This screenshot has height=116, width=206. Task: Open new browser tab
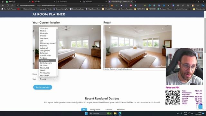135,2
